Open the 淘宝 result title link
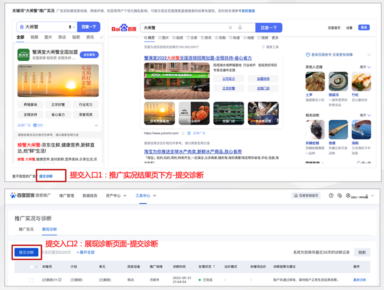 tap(193, 152)
